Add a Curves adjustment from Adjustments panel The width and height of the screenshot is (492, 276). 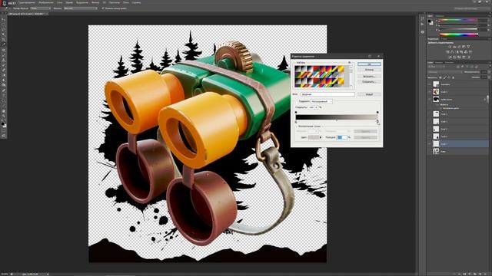point(459,47)
